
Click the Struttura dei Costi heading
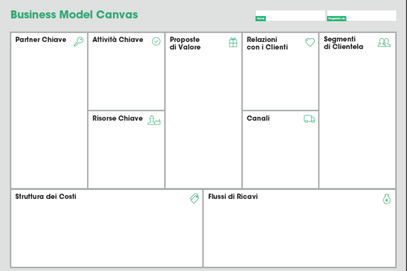click(46, 196)
